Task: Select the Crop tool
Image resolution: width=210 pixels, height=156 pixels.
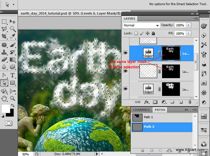Action: [4, 36]
